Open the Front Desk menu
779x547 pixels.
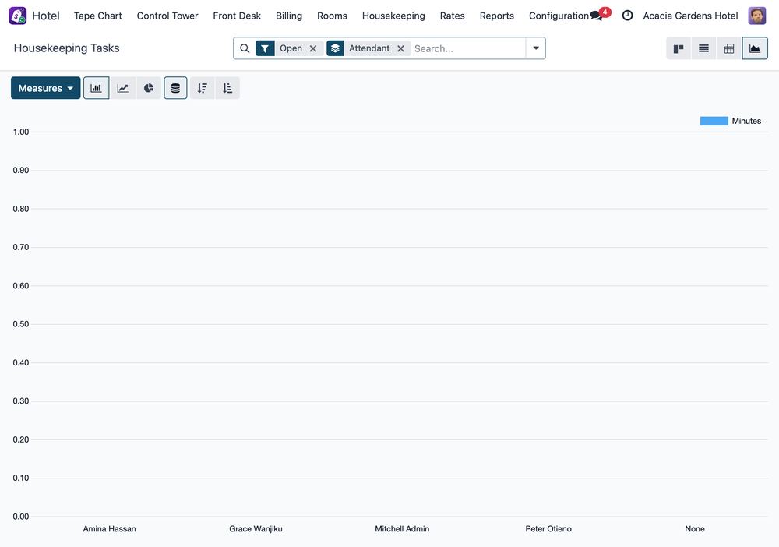[237, 16]
